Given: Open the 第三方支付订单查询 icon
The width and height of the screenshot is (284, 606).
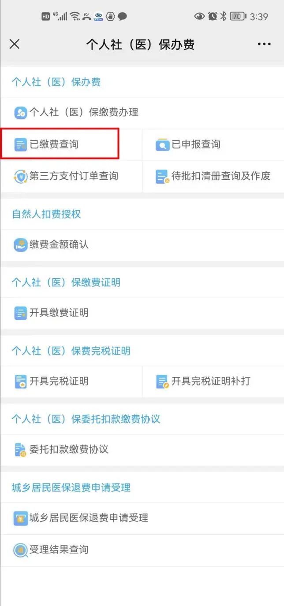Looking at the screenshot, I should (x=20, y=176).
